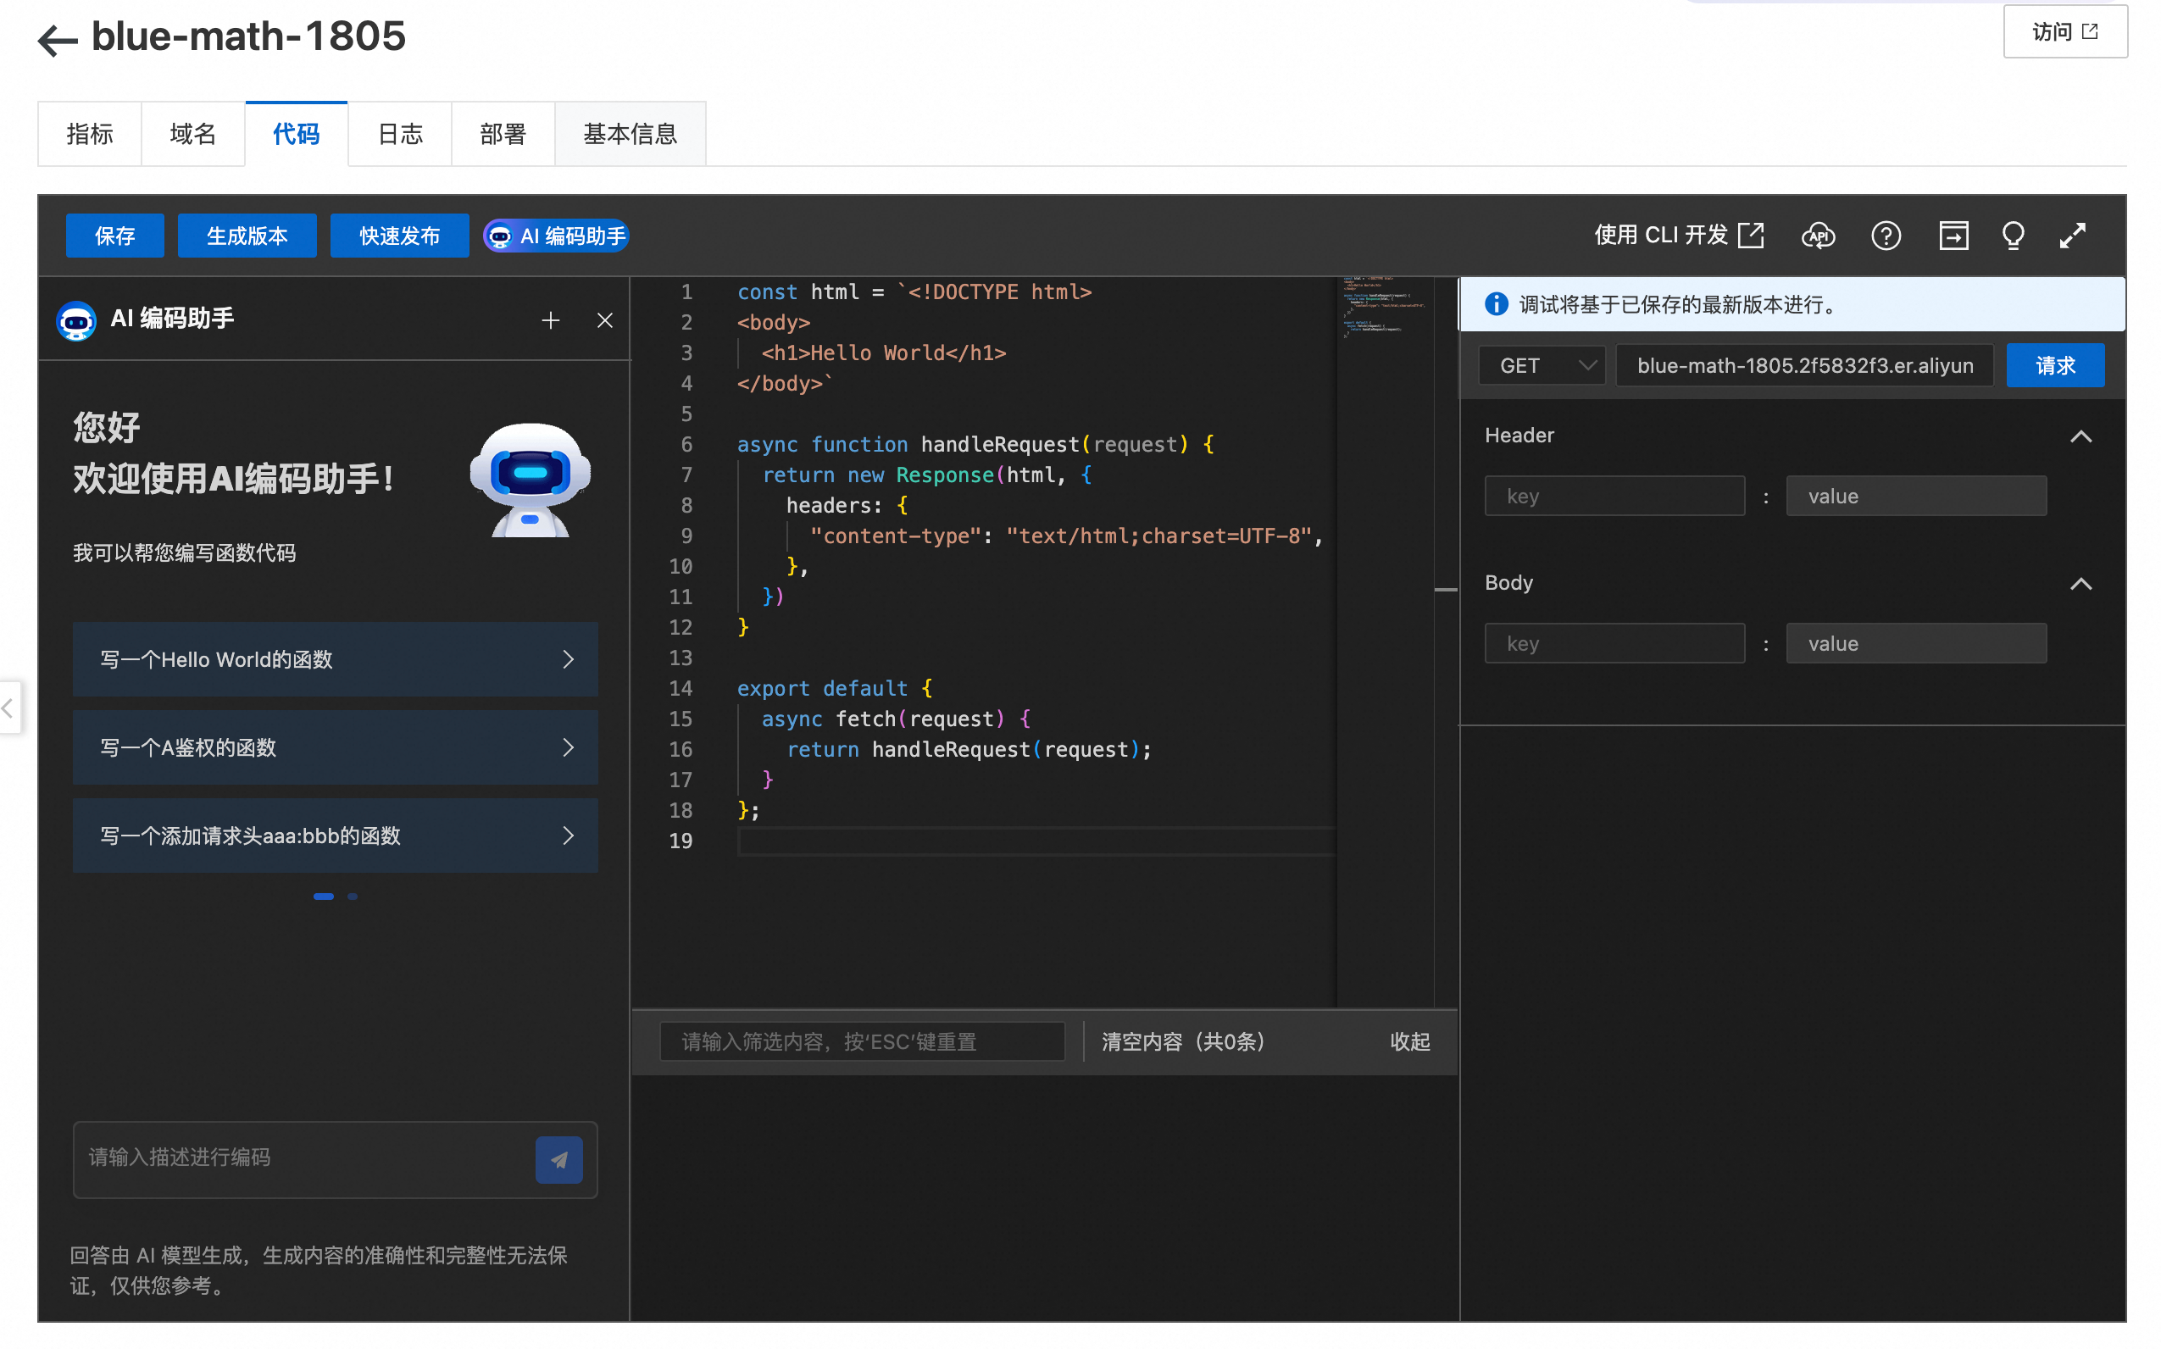Switch to the 日志 tab
This screenshot has width=2161, height=1349.
click(x=400, y=134)
